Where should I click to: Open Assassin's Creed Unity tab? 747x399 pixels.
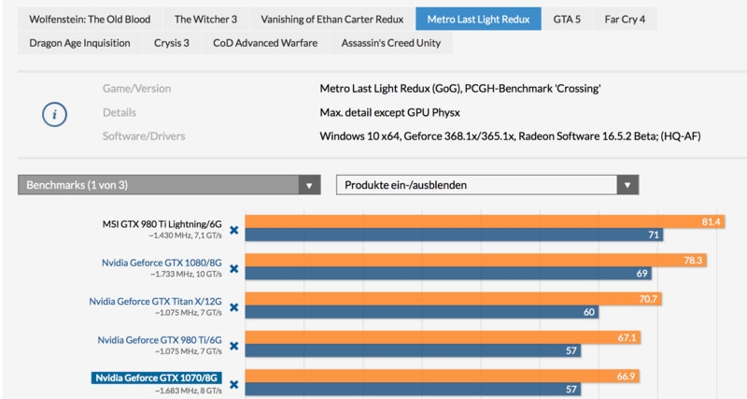coord(390,43)
